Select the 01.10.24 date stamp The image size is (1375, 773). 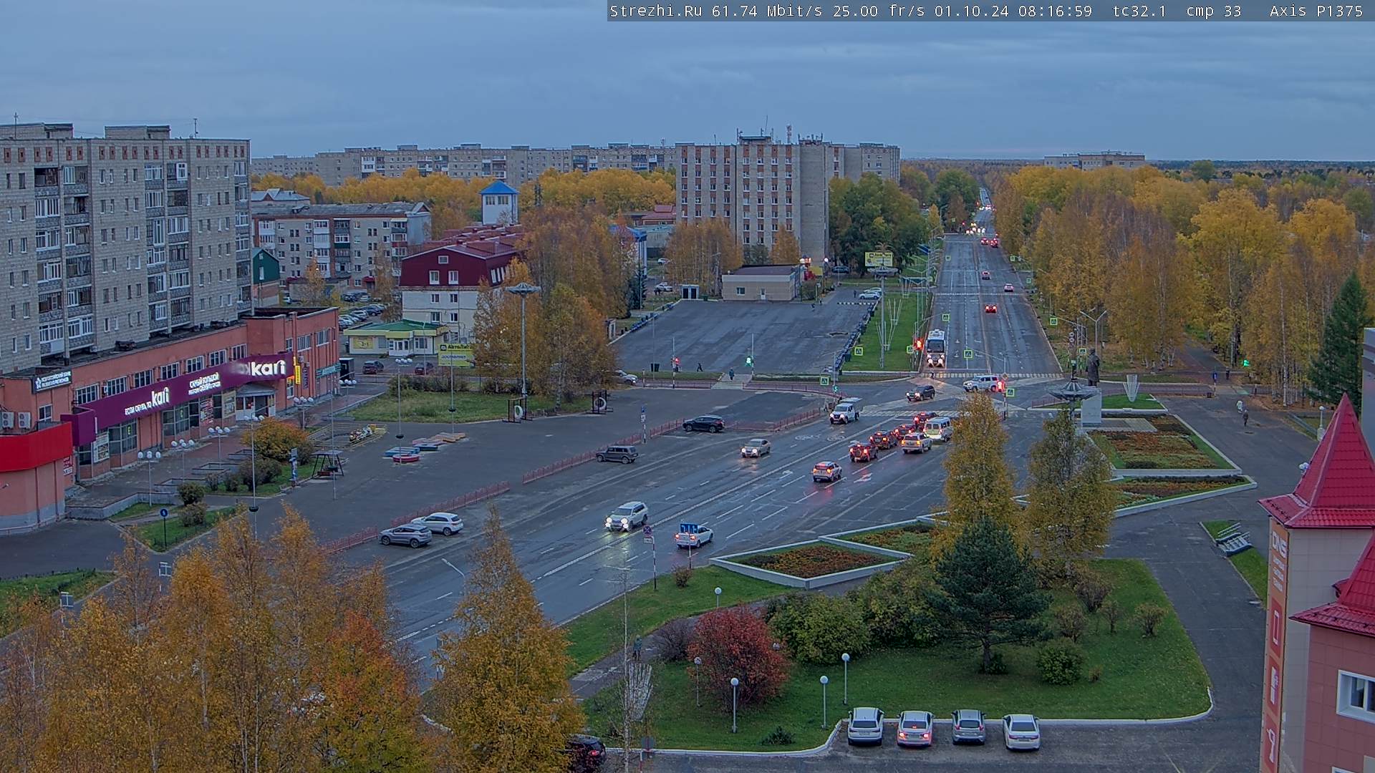972,11
